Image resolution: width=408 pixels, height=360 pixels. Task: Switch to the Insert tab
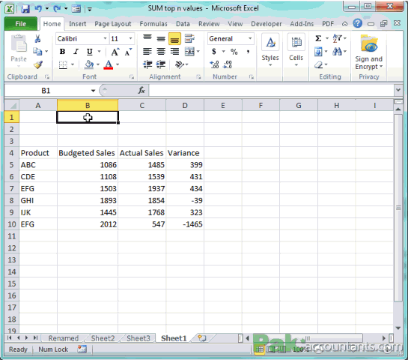78,24
